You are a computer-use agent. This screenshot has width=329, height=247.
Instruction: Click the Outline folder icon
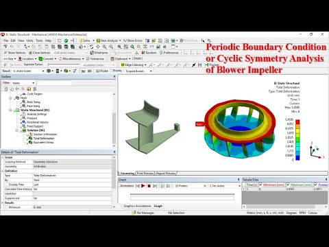(29, 89)
